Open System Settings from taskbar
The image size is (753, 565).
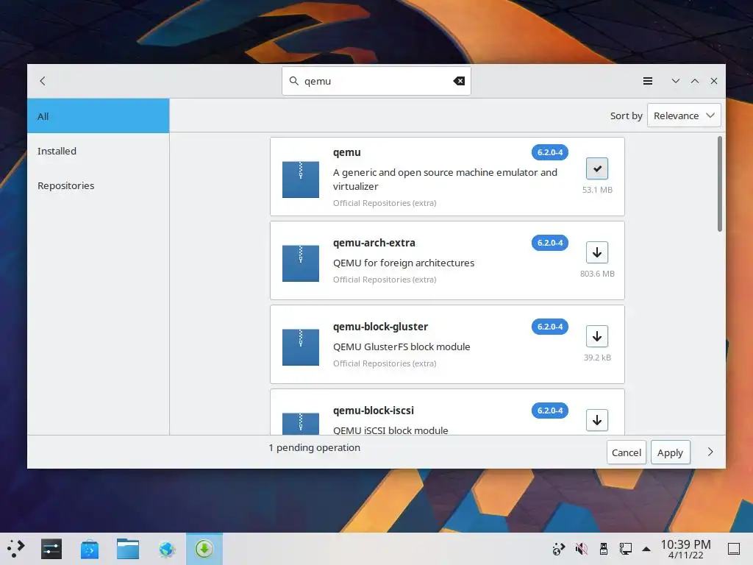[x=51, y=549]
